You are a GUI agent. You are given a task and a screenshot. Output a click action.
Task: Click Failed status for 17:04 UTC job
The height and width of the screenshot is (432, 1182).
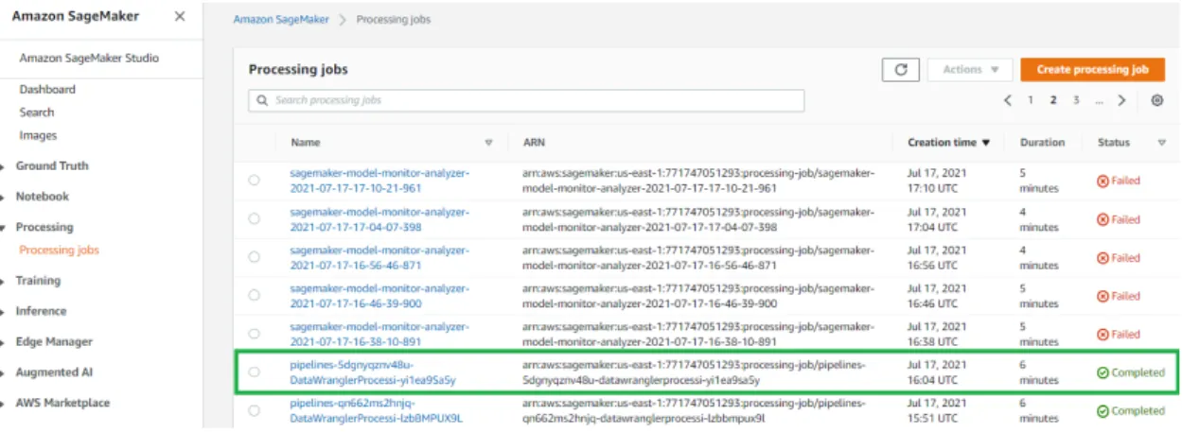[x=1118, y=219]
